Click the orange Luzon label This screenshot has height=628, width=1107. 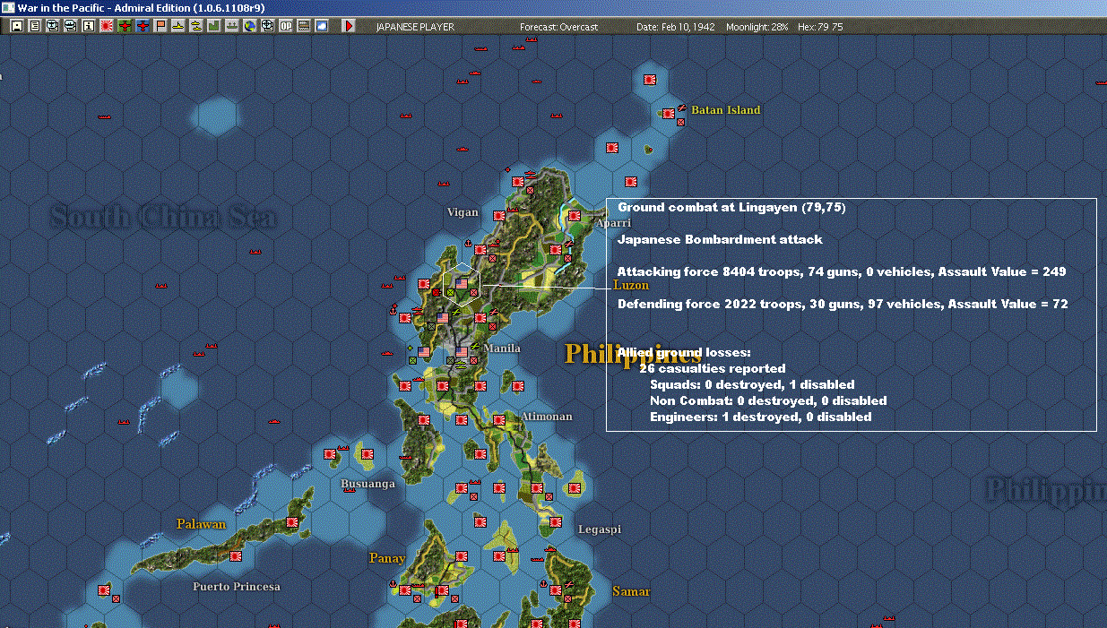click(x=630, y=285)
